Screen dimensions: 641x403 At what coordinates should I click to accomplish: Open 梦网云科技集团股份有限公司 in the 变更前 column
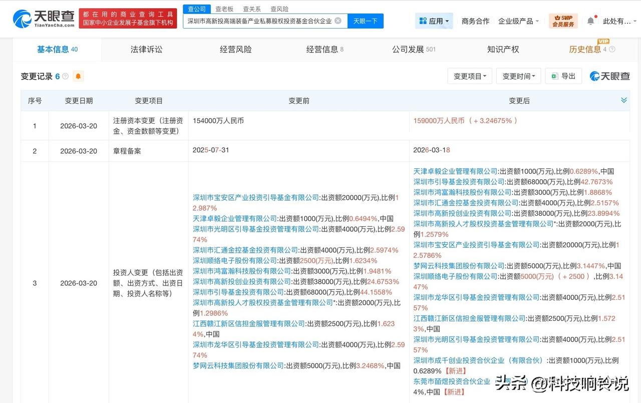point(238,366)
